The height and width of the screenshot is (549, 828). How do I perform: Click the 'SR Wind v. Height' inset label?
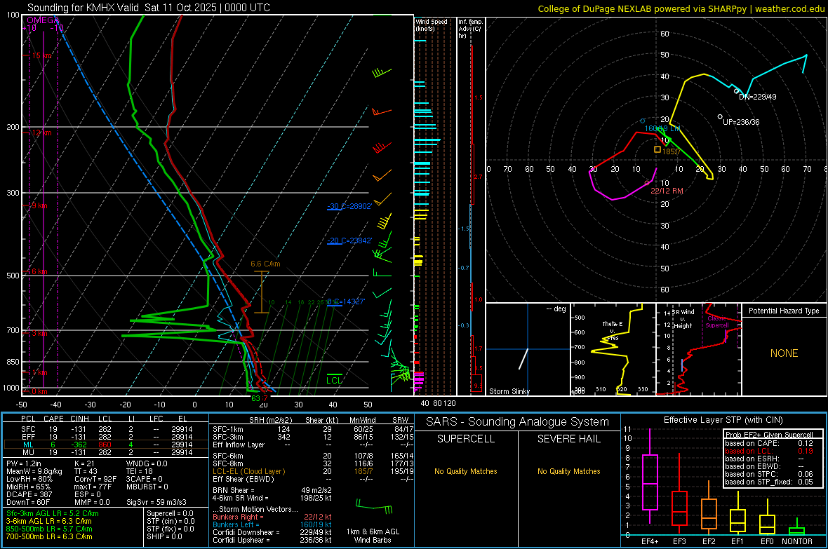coord(683,319)
